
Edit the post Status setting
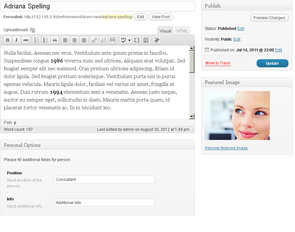point(241,29)
